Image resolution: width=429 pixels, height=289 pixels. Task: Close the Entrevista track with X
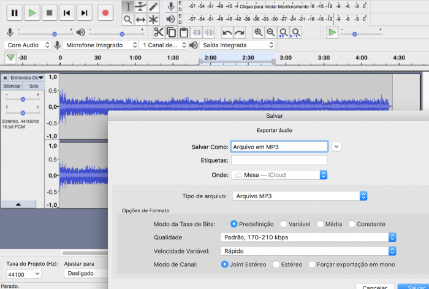click(5, 78)
